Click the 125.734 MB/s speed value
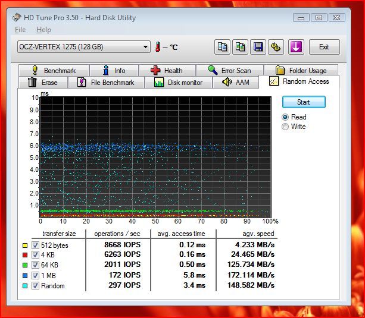The height and width of the screenshot is (318, 365). coord(251,265)
